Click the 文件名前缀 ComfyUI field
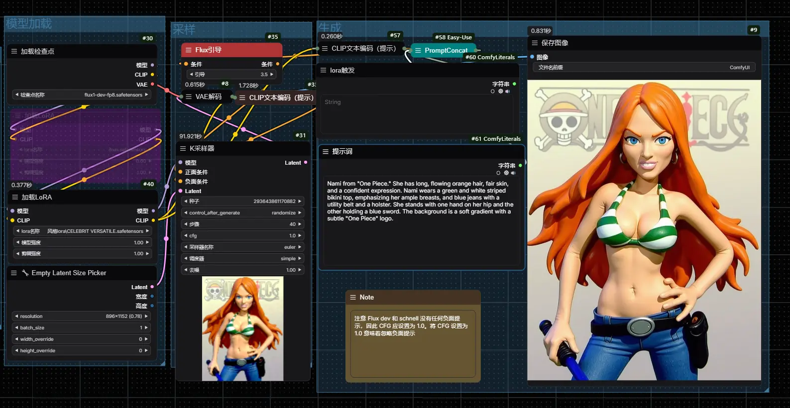This screenshot has width=790, height=408. 644,67
